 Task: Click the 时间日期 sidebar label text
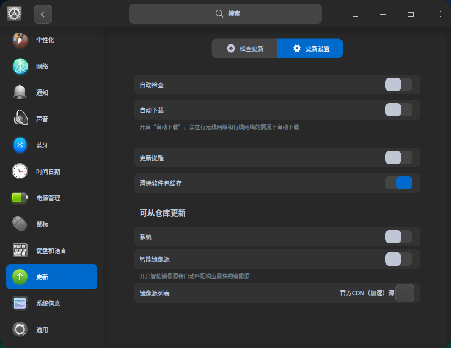[x=48, y=172]
